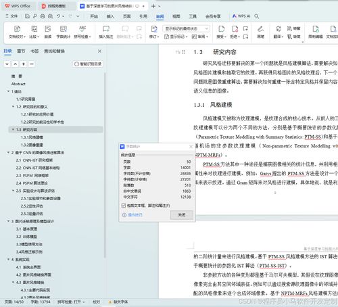The width and height of the screenshot is (338, 307).
Task: Click 缺失字体 warning in status bar
Action: pyautogui.click(x=118, y=302)
